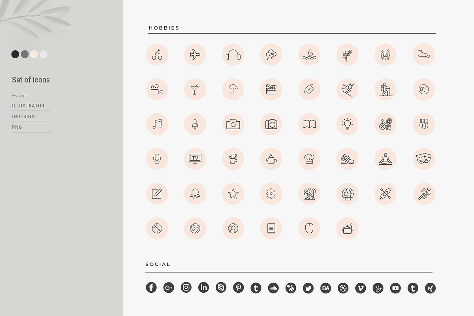Select the PNG format label
This screenshot has height=316, width=474.
pyautogui.click(x=17, y=127)
